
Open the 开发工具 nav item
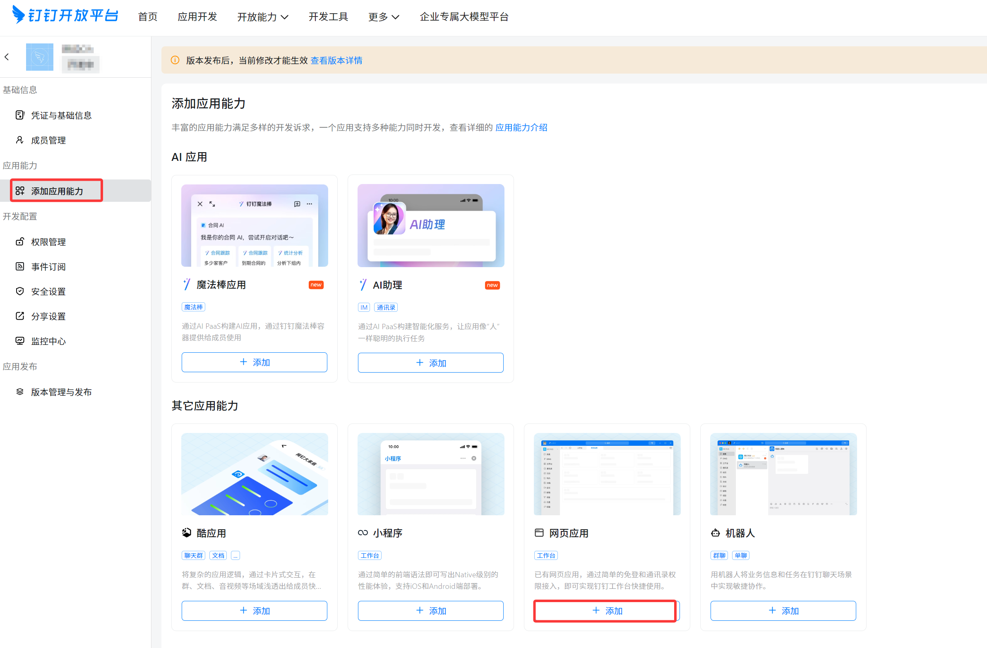pyautogui.click(x=328, y=17)
